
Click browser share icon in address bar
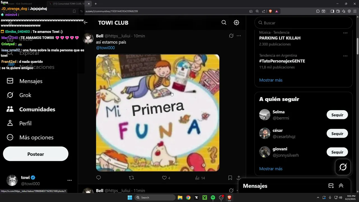[264, 11]
